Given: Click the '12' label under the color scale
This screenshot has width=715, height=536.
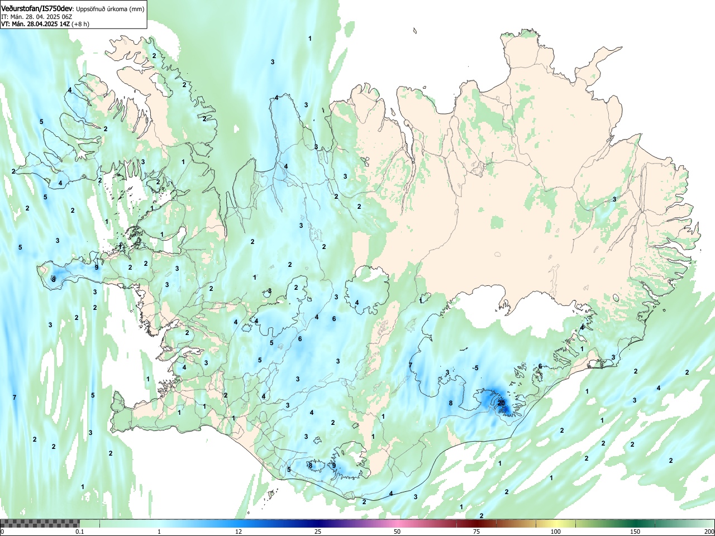Looking at the screenshot, I should click(x=238, y=532).
